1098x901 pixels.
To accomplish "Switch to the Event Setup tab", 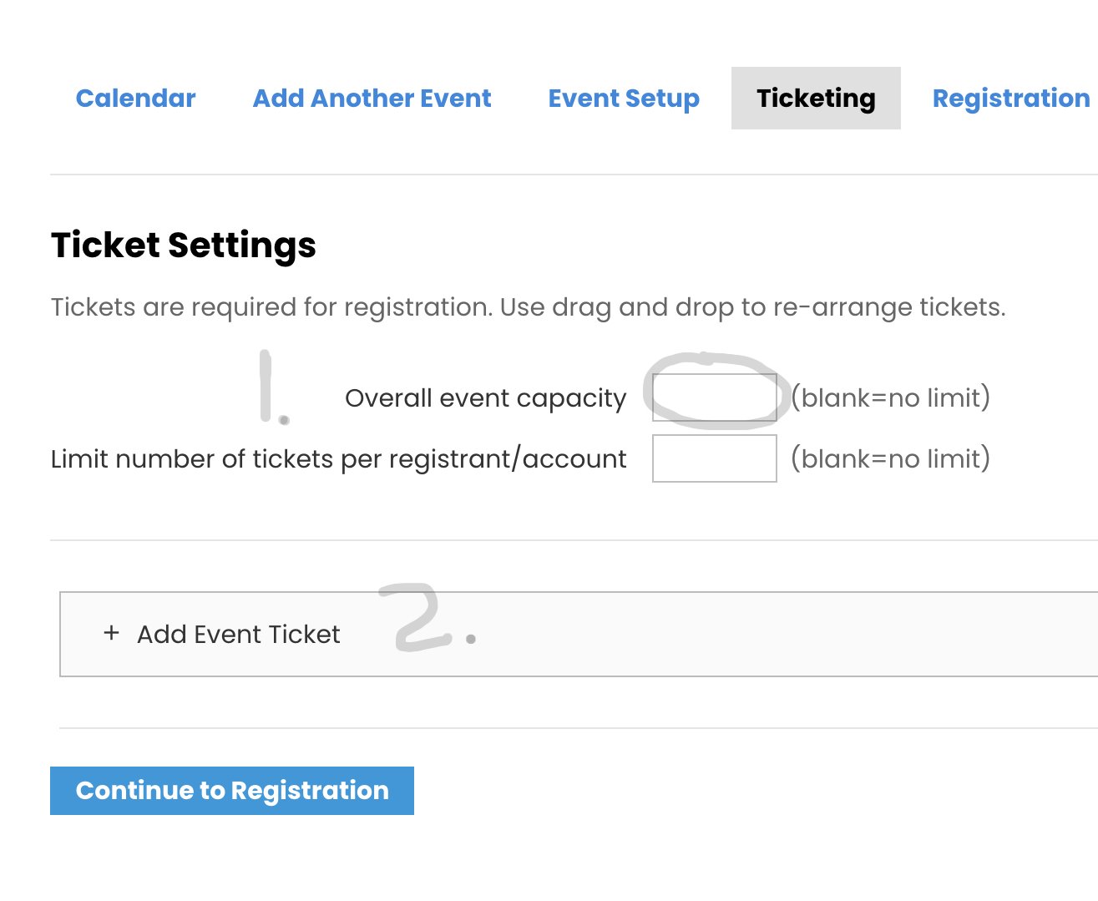I will pyautogui.click(x=624, y=99).
